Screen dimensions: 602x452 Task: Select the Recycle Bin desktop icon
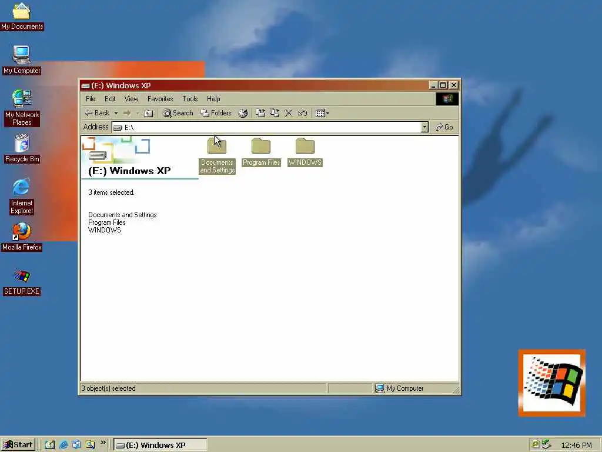click(22, 148)
